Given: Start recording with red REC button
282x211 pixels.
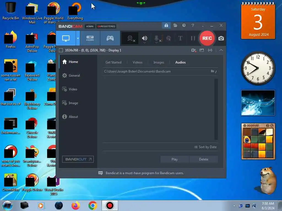Looking at the screenshot, I should tap(207, 38).
